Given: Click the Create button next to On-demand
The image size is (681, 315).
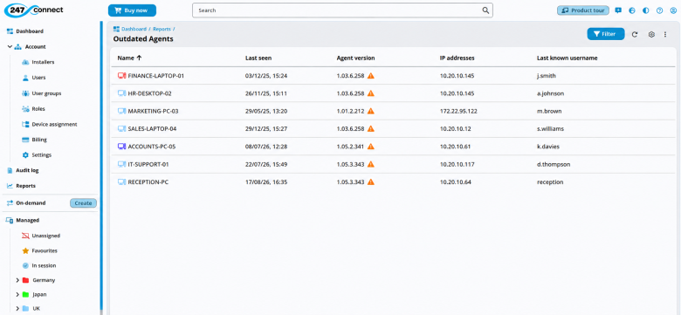Looking at the screenshot, I should coord(83,203).
